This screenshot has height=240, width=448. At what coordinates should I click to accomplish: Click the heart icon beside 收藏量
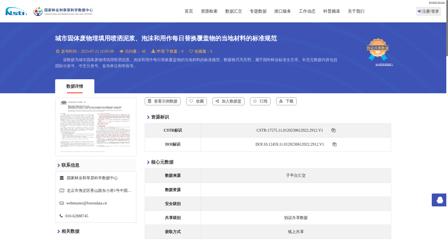[x=191, y=51]
